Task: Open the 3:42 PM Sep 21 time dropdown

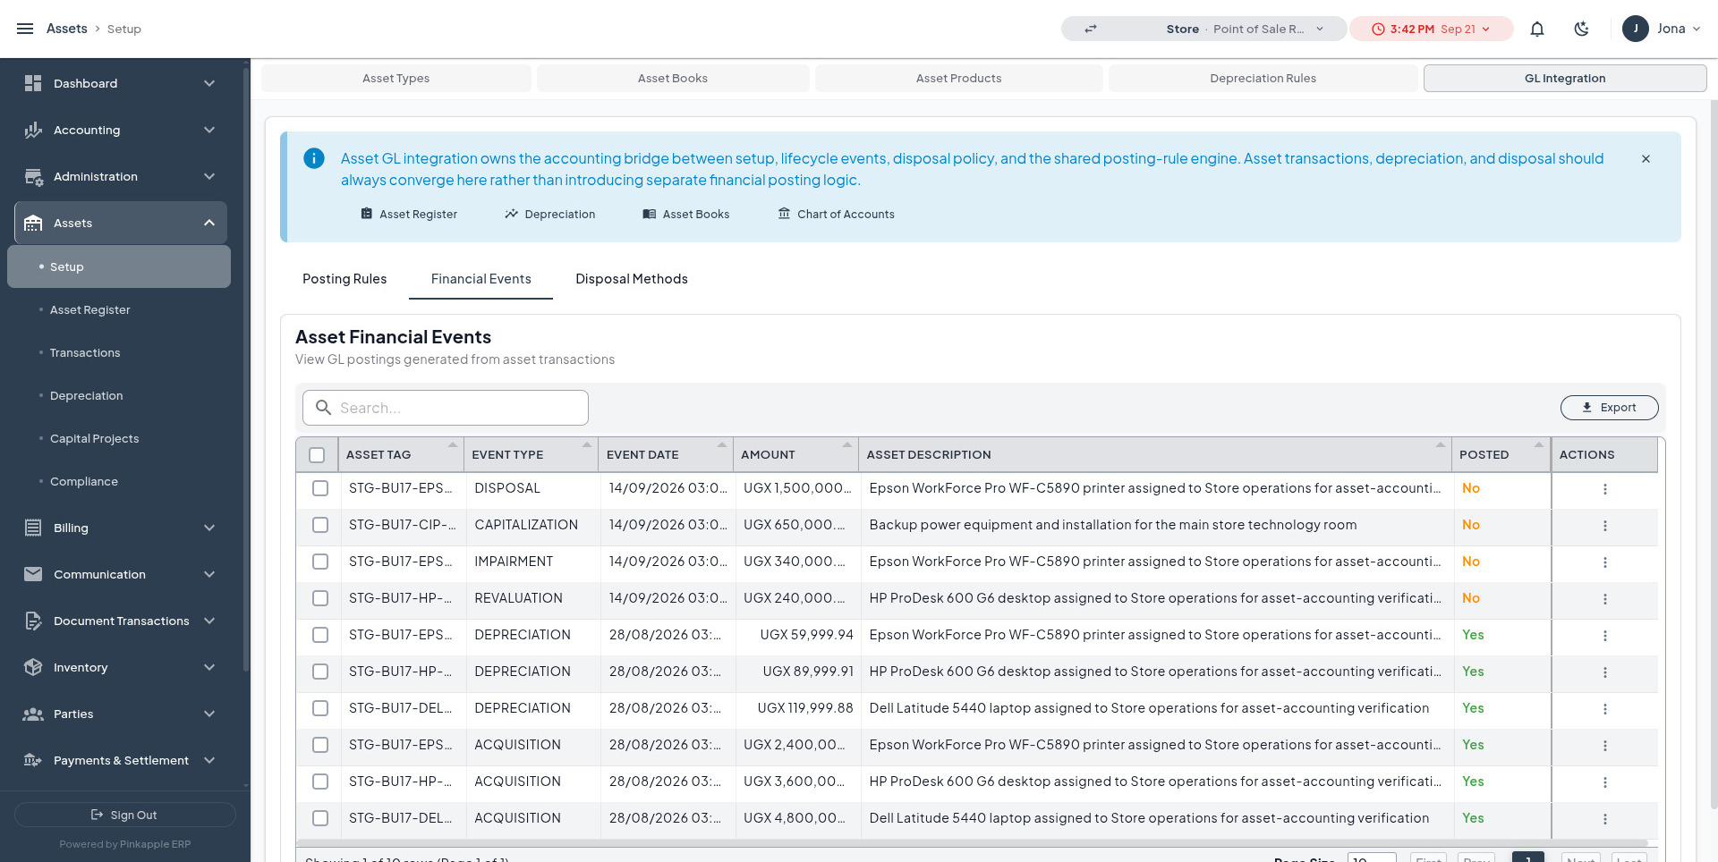Action: point(1431,29)
